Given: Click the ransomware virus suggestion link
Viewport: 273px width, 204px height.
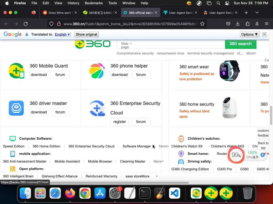Looking at the screenshot, I should click(170, 53).
